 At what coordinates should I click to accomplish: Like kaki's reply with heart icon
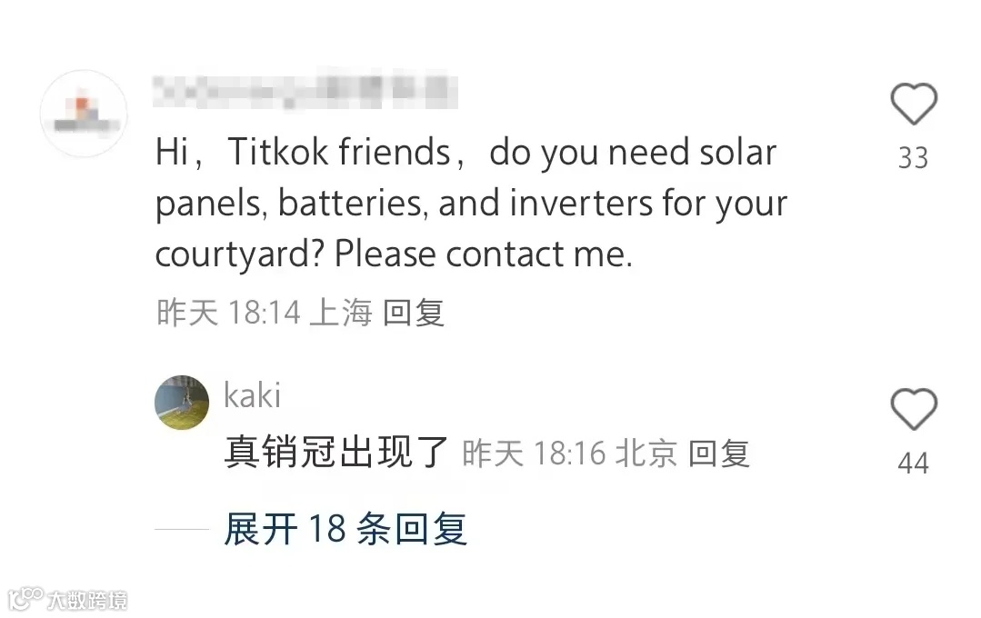pos(914,409)
